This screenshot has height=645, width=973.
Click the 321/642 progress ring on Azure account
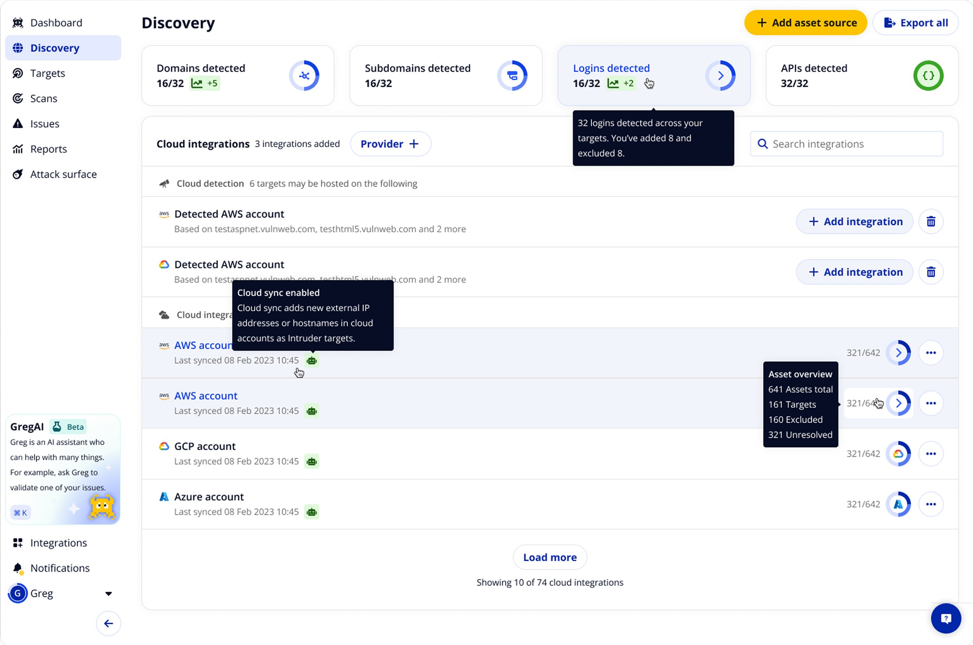(899, 504)
